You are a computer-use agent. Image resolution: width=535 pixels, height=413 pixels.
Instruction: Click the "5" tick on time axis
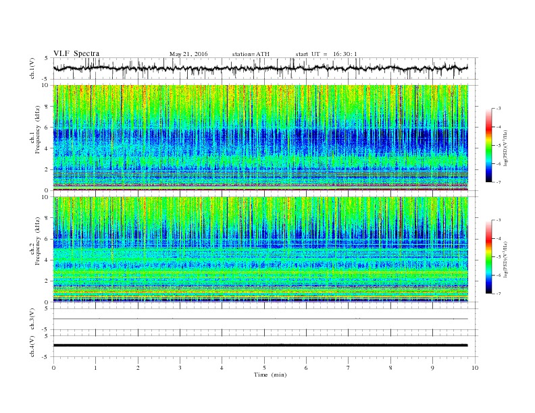[x=264, y=368]
